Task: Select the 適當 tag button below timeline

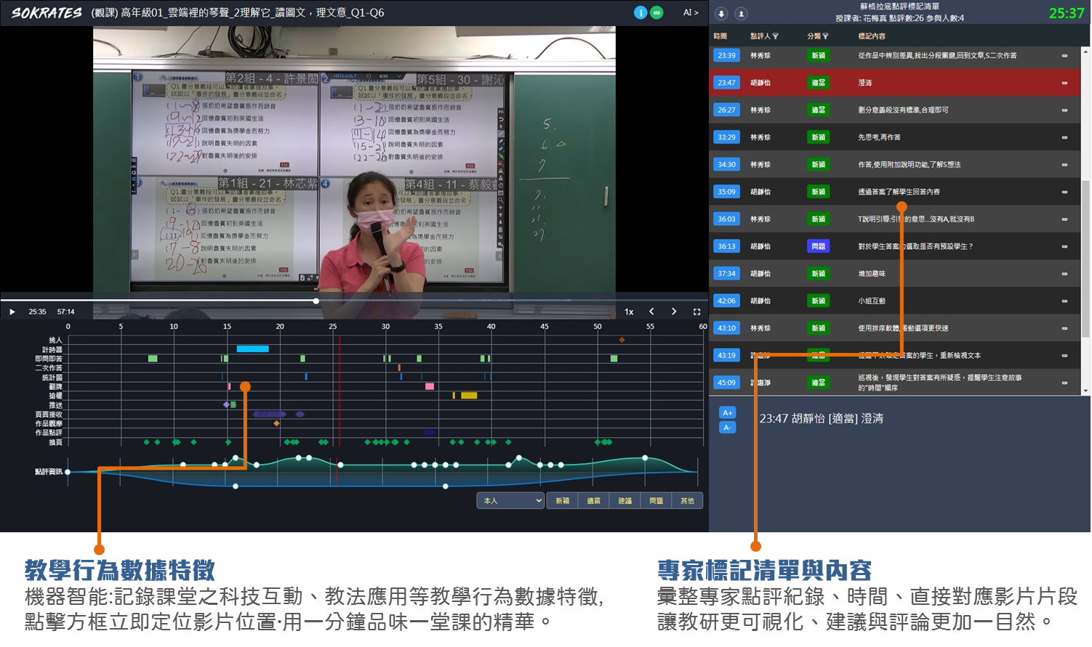Action: click(593, 500)
